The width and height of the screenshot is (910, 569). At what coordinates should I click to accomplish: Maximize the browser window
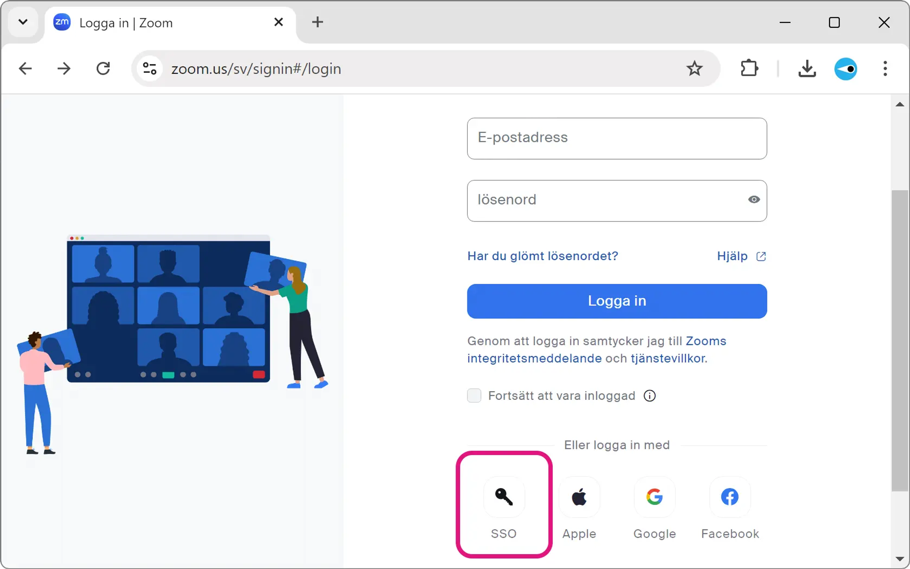click(834, 22)
